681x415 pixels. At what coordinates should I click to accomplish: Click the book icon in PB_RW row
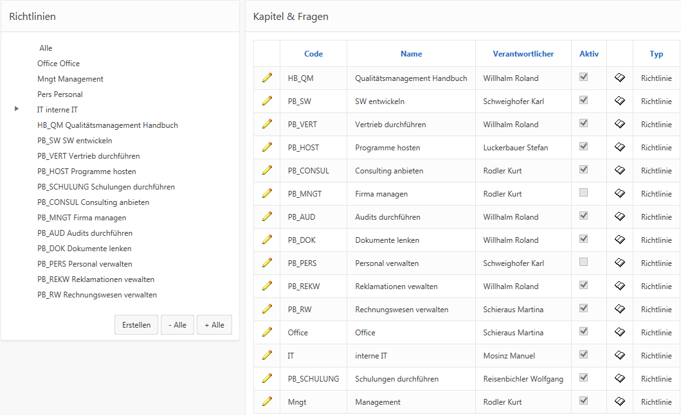coord(619,309)
